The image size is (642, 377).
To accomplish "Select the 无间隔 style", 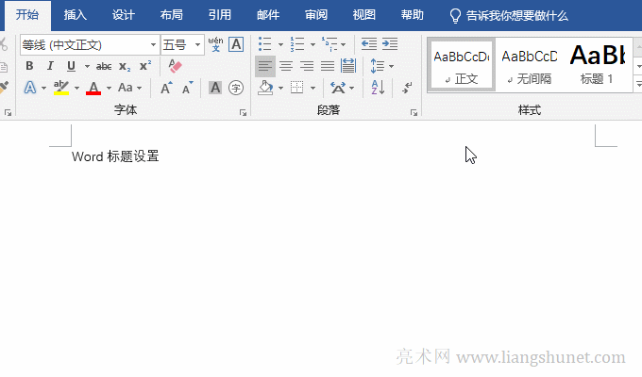I will [529, 64].
